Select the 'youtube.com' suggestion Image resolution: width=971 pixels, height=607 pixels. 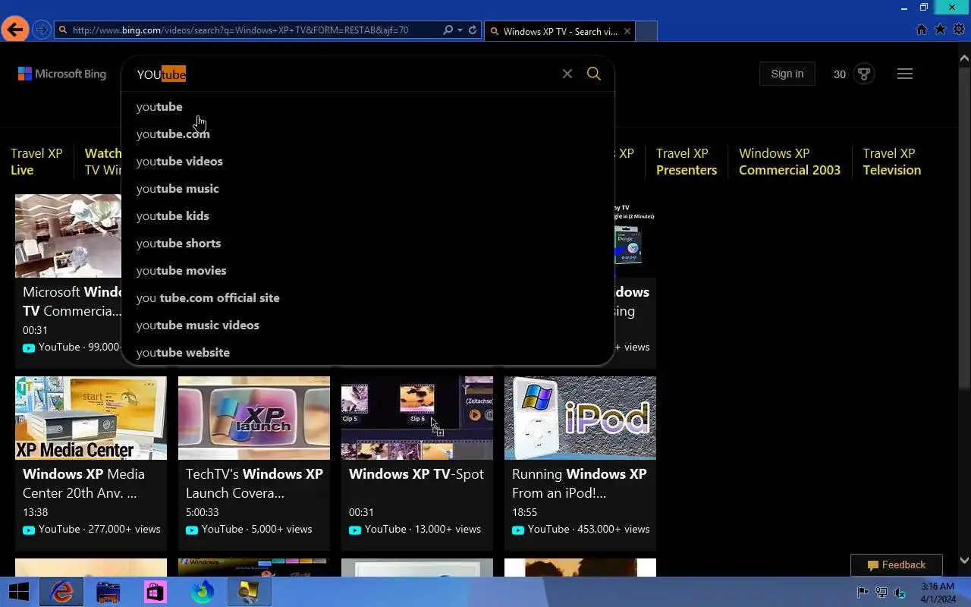[x=368, y=134]
